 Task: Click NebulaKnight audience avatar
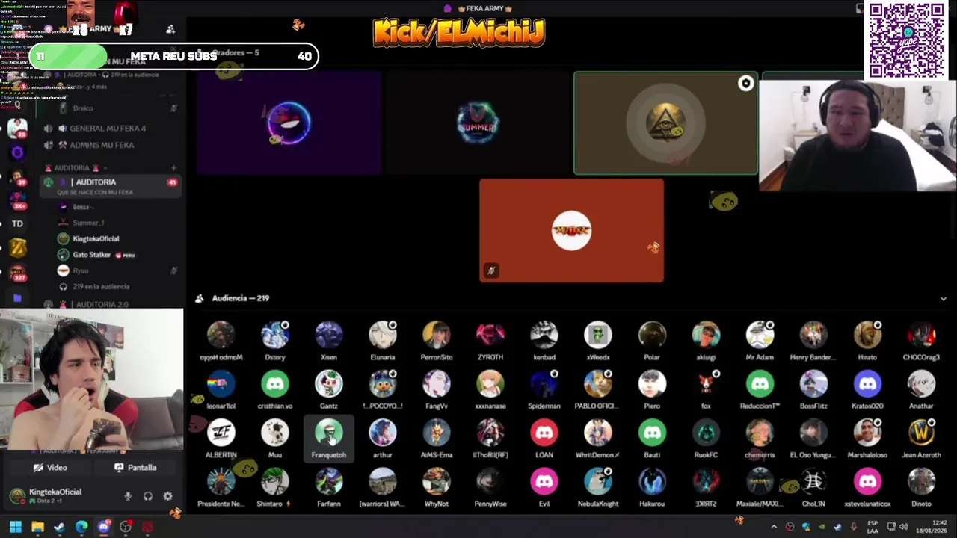(598, 482)
